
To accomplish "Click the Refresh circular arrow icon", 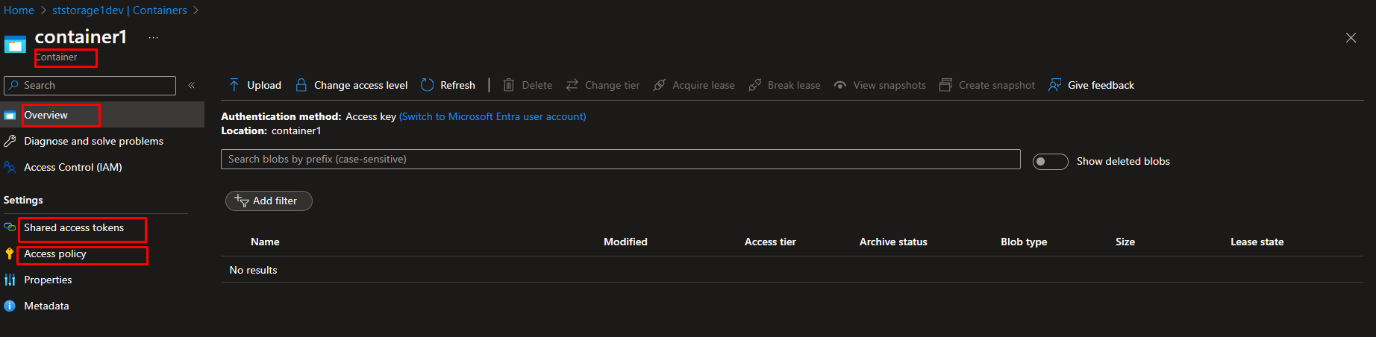I will [428, 85].
